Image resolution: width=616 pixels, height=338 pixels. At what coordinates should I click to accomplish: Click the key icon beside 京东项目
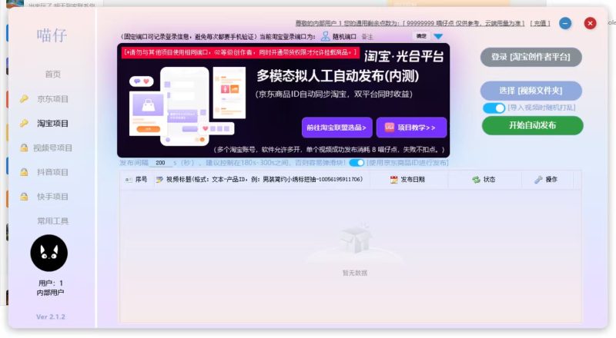pyautogui.click(x=24, y=99)
